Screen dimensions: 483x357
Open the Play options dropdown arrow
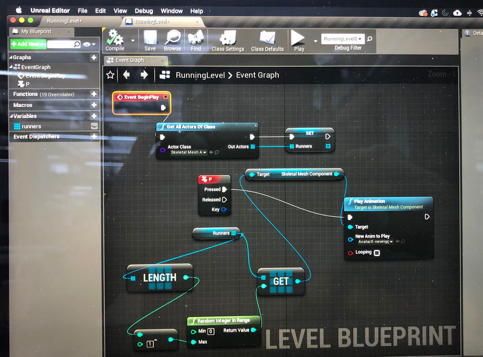315,41
